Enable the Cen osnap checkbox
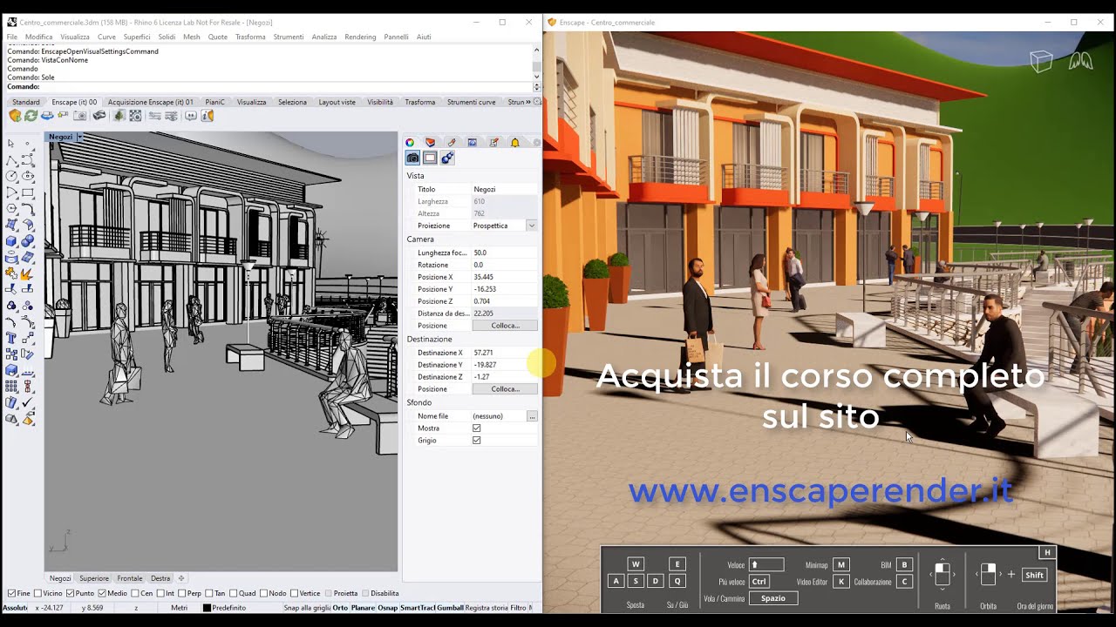This screenshot has width=1116, height=627. [135, 593]
